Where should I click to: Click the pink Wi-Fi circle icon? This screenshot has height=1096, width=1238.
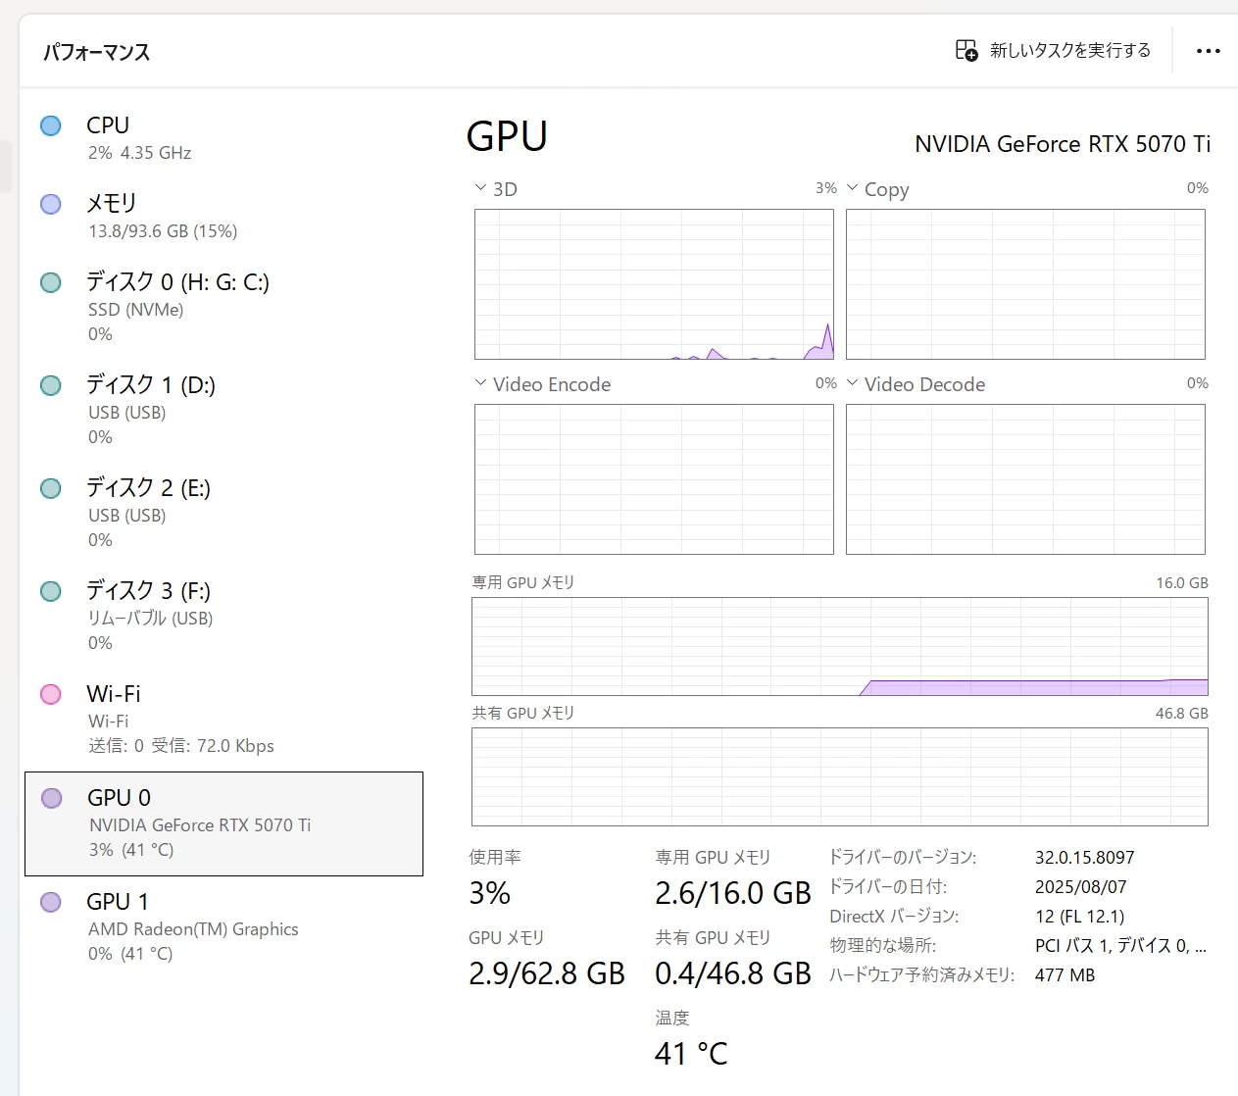click(51, 694)
